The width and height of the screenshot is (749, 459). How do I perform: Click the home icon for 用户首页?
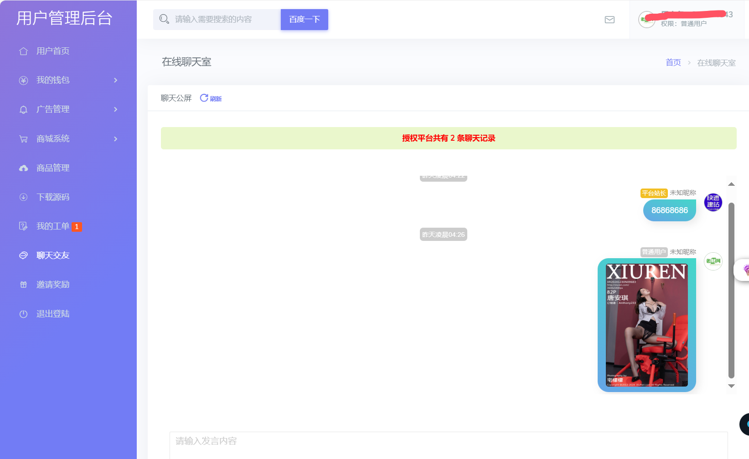point(23,51)
